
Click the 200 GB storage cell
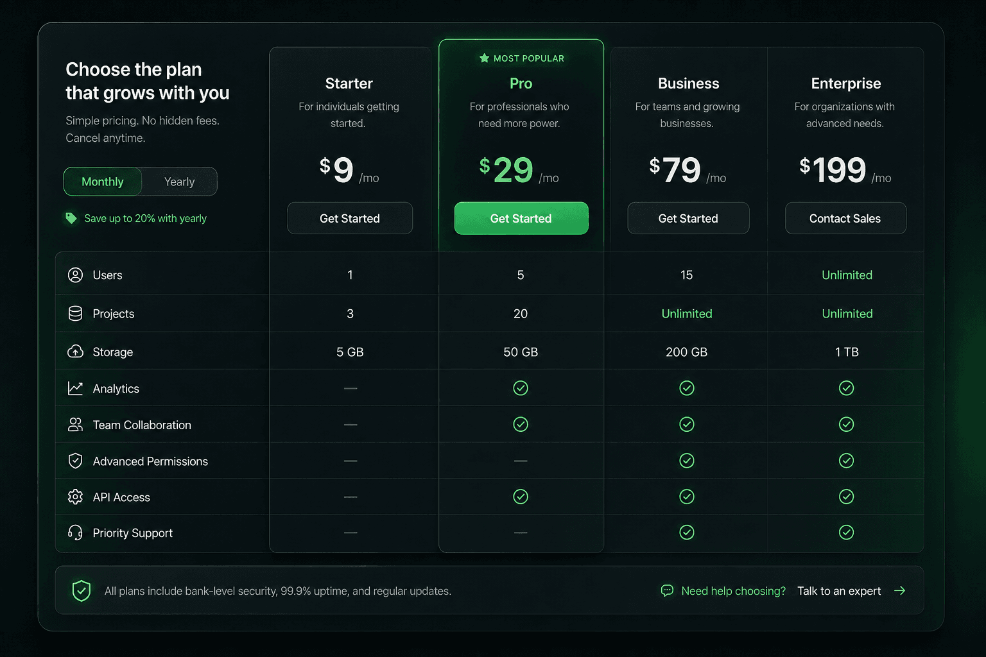(x=687, y=352)
